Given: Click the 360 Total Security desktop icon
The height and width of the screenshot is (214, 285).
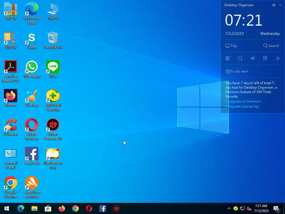Looking at the screenshot, I should (53, 100).
